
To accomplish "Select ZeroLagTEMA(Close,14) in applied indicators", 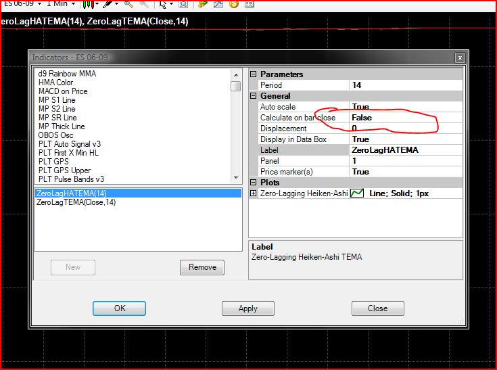I will (x=138, y=202).
